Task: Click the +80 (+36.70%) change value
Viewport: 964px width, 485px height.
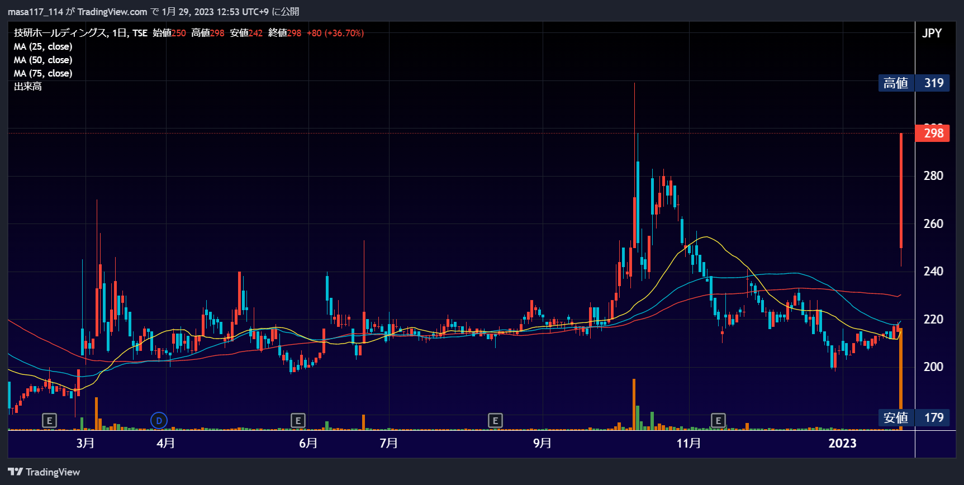Action: coord(335,33)
